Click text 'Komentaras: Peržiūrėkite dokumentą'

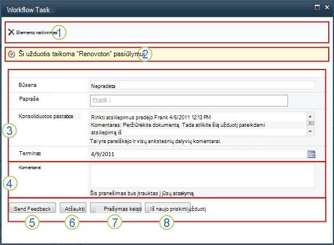(135, 125)
